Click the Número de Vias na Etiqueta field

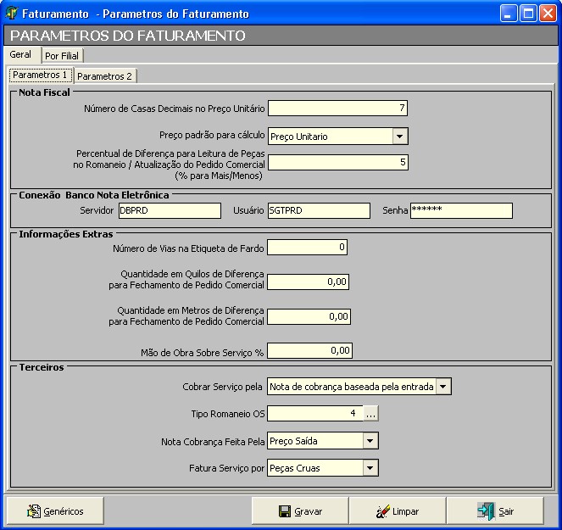pyautogui.click(x=307, y=248)
